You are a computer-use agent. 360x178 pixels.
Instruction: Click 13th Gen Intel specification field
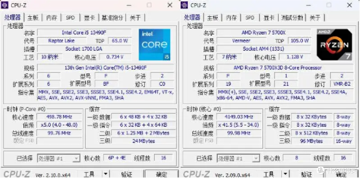[x=106, y=68]
